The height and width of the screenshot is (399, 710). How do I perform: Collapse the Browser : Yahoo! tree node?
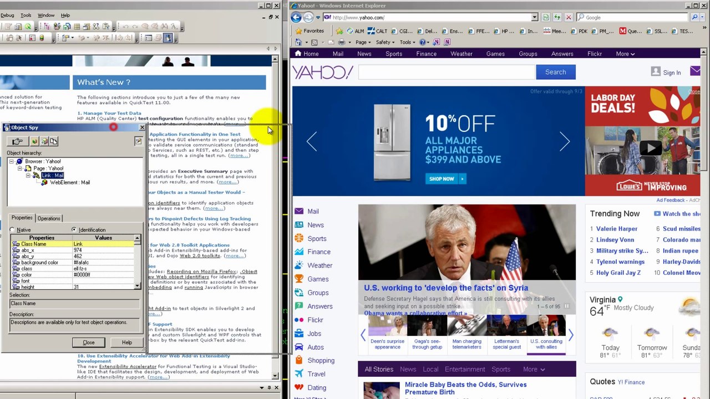(12, 161)
